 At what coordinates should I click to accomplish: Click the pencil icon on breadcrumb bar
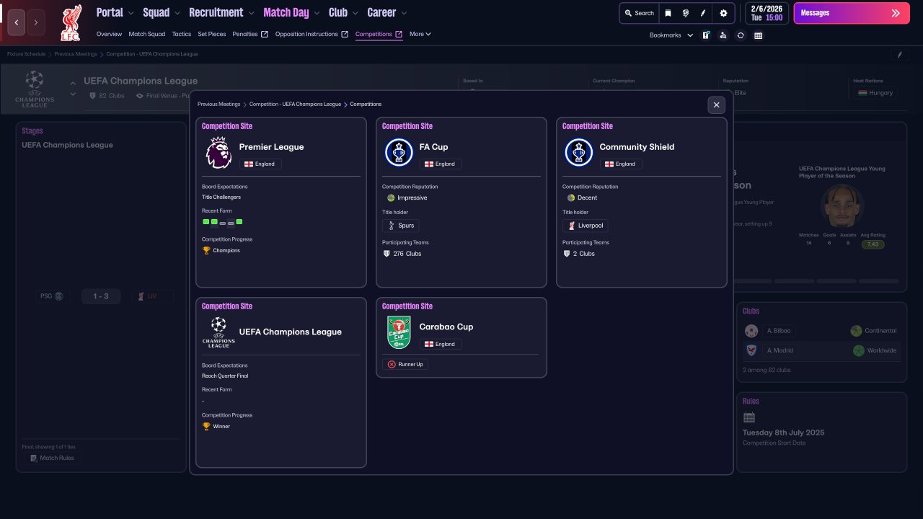click(899, 54)
